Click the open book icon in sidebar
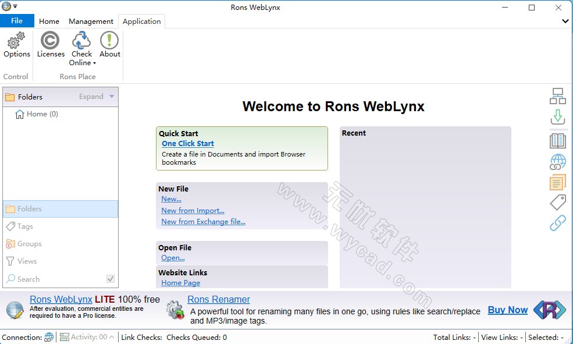 pos(557,140)
